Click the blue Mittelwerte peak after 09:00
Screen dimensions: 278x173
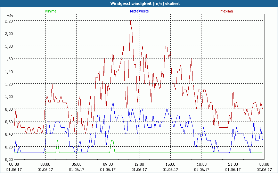[x=113, y=103]
